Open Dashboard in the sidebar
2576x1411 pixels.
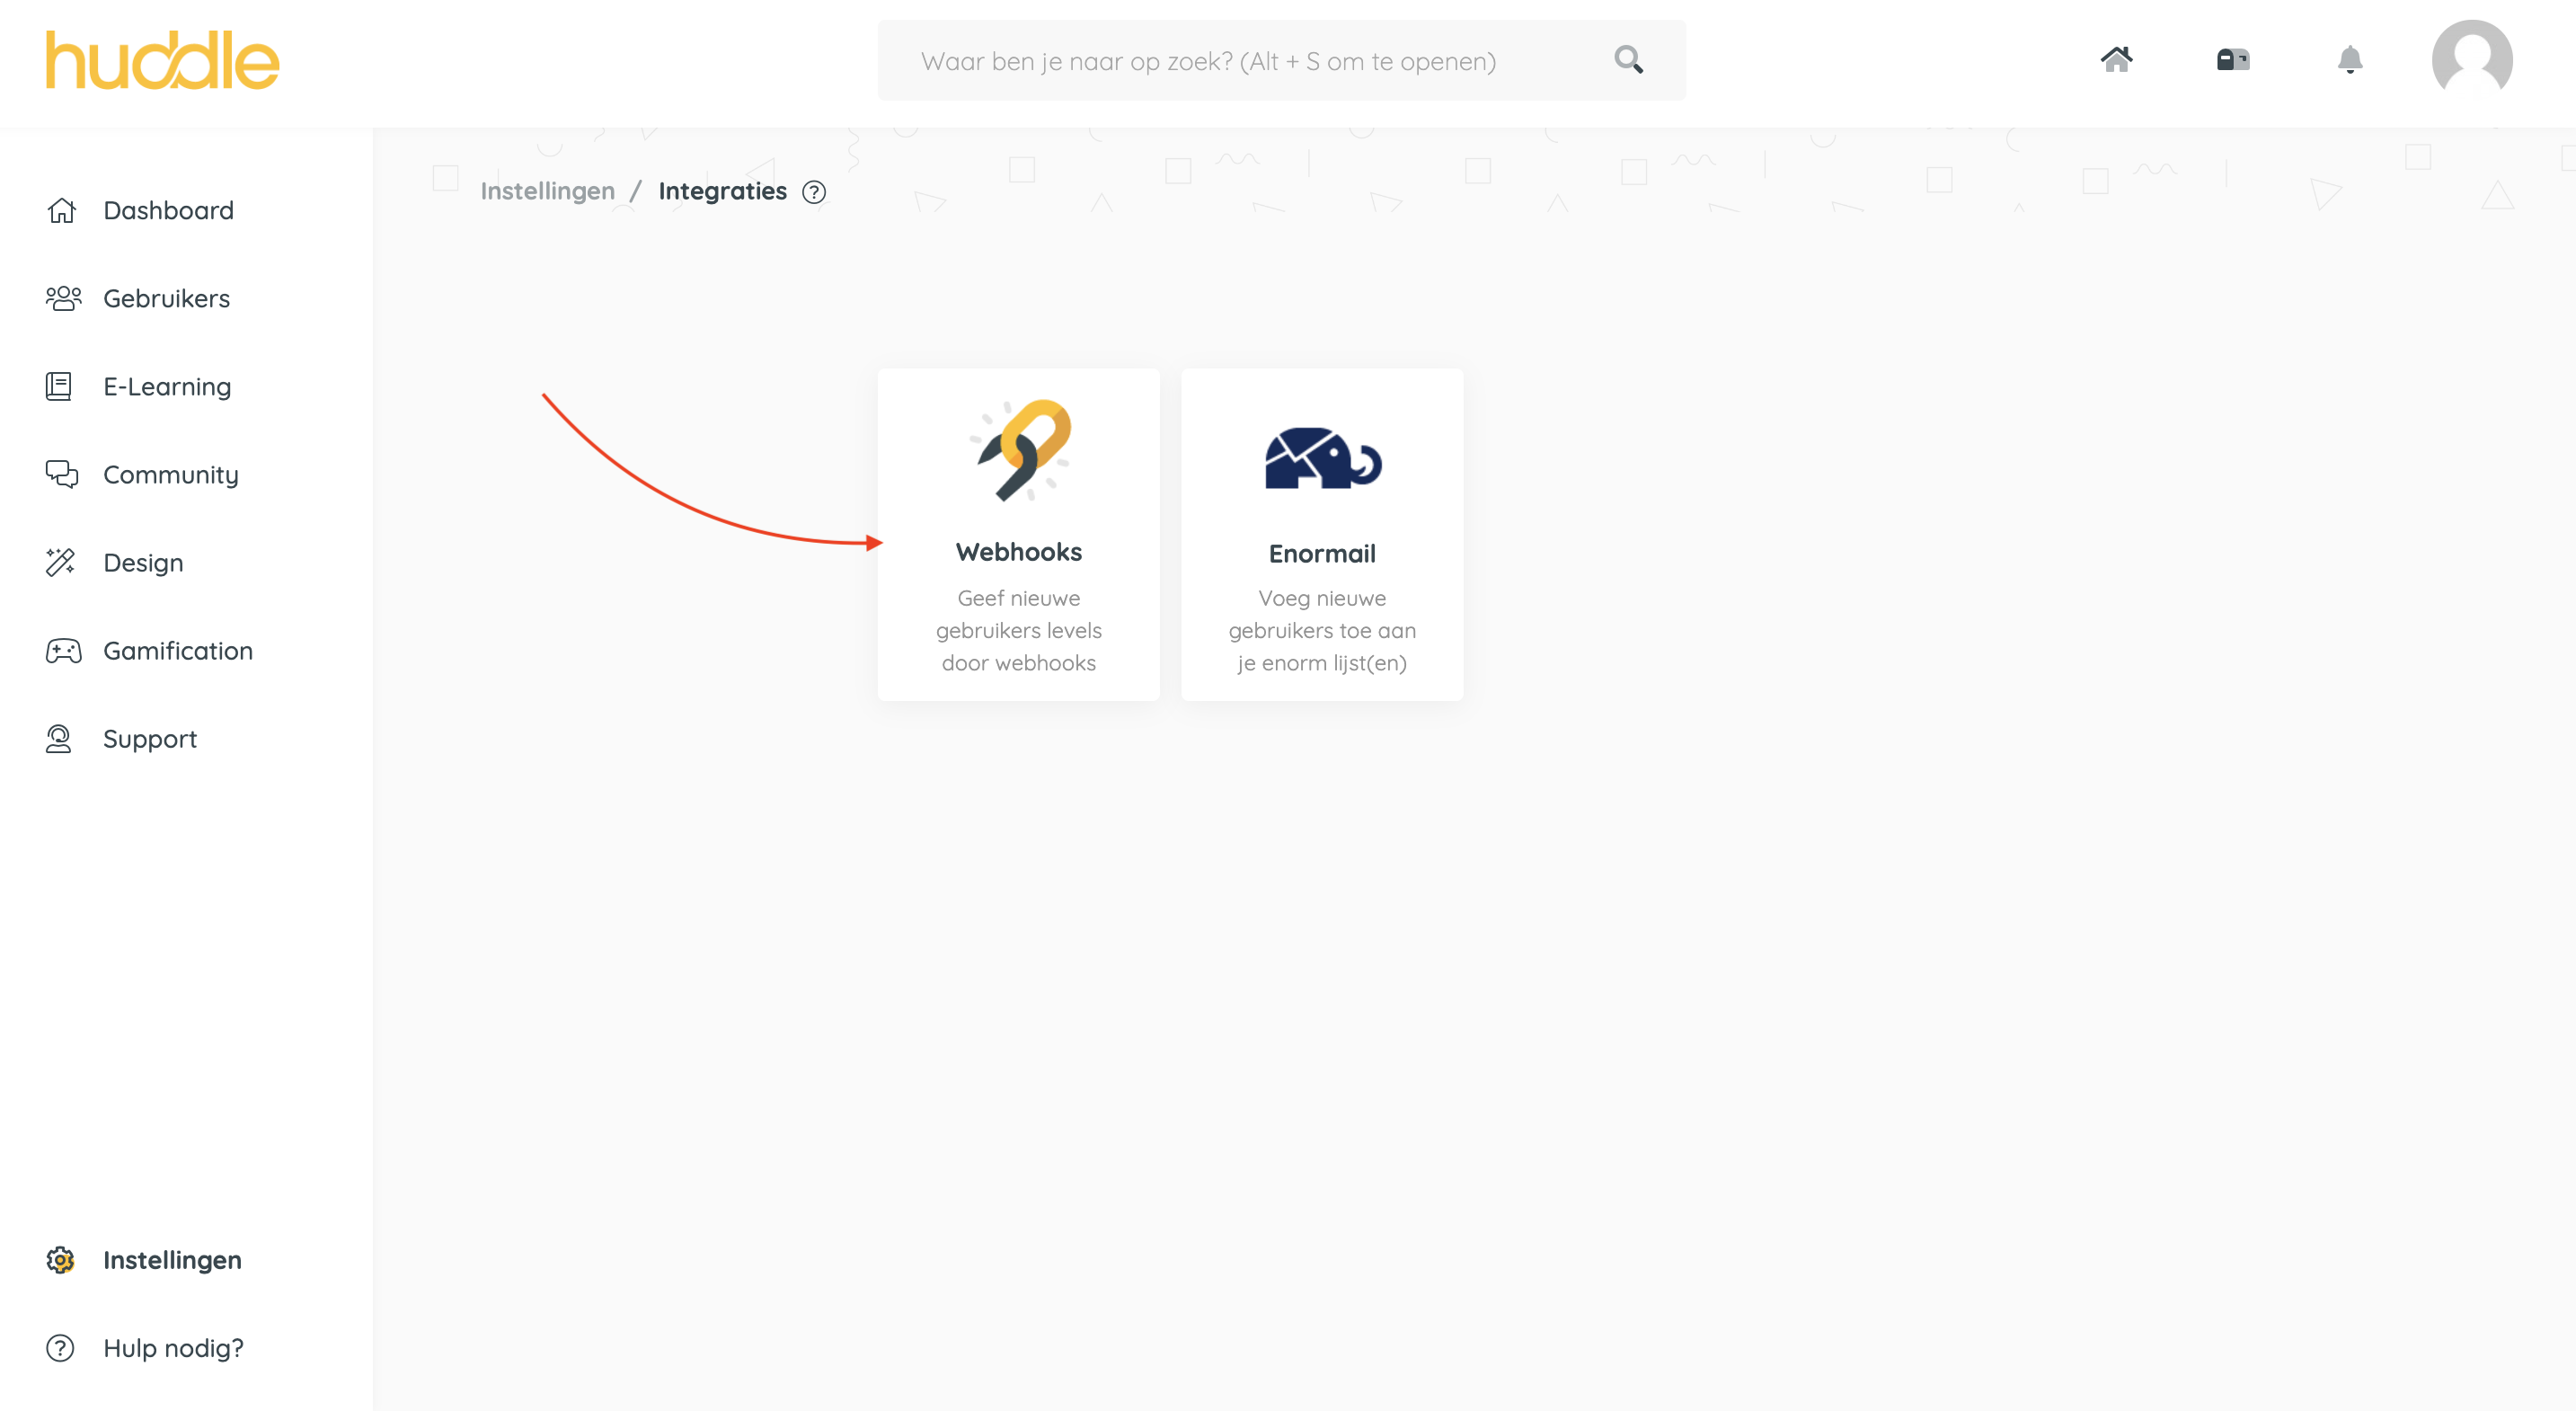pyautogui.click(x=168, y=211)
